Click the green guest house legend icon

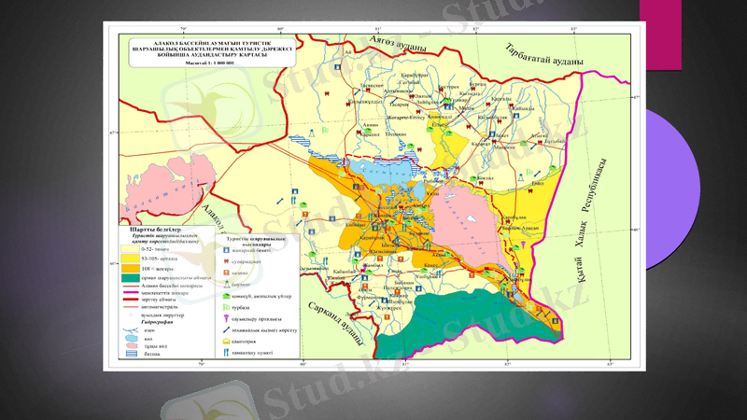point(224,296)
